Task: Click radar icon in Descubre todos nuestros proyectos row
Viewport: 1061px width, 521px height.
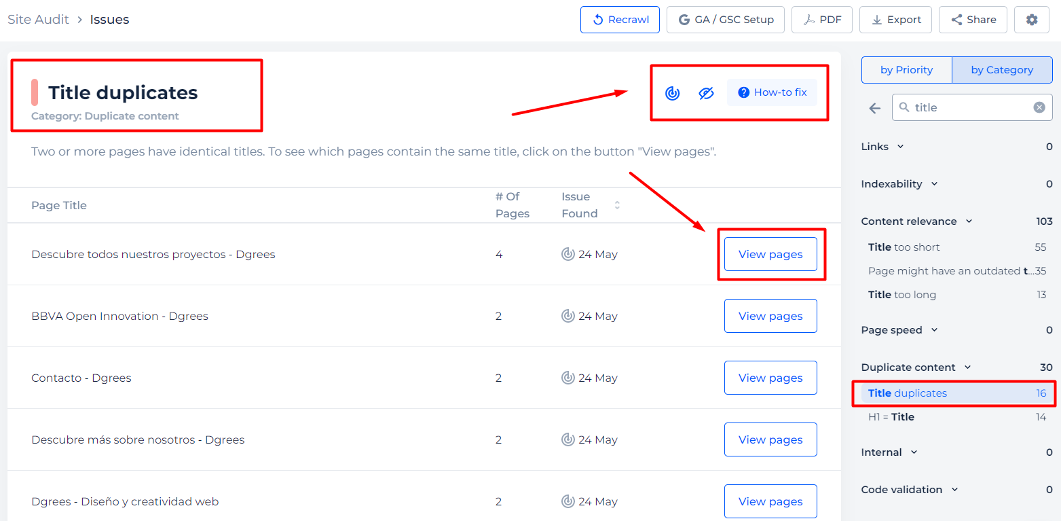Action: click(568, 254)
